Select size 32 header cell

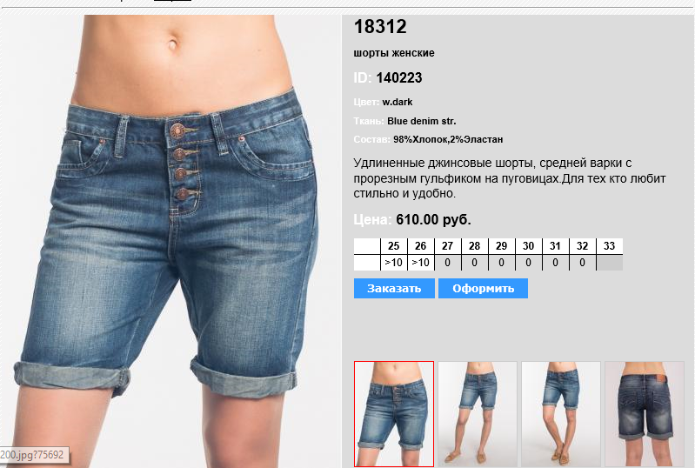tap(583, 246)
